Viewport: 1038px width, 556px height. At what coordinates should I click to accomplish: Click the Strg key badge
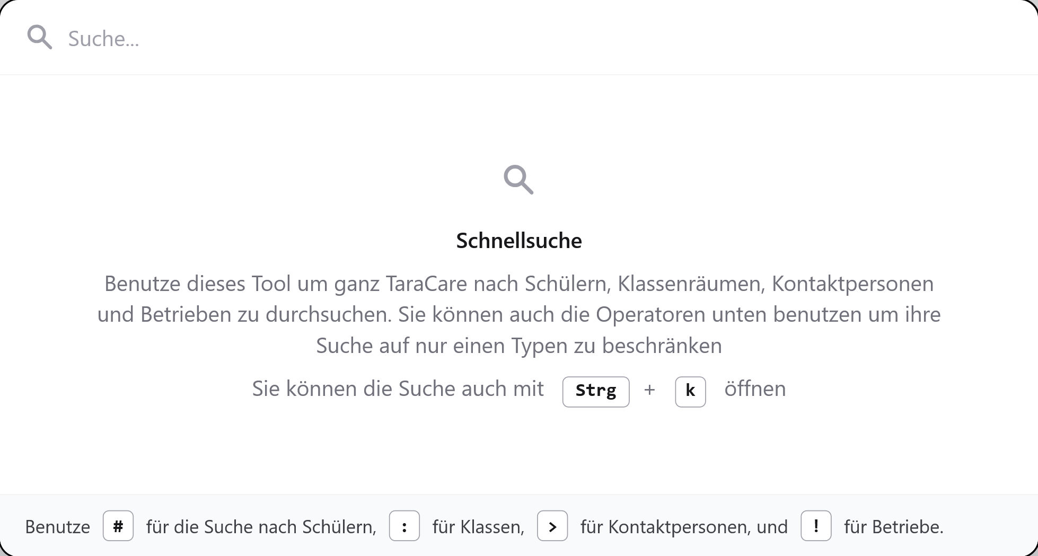click(x=596, y=392)
